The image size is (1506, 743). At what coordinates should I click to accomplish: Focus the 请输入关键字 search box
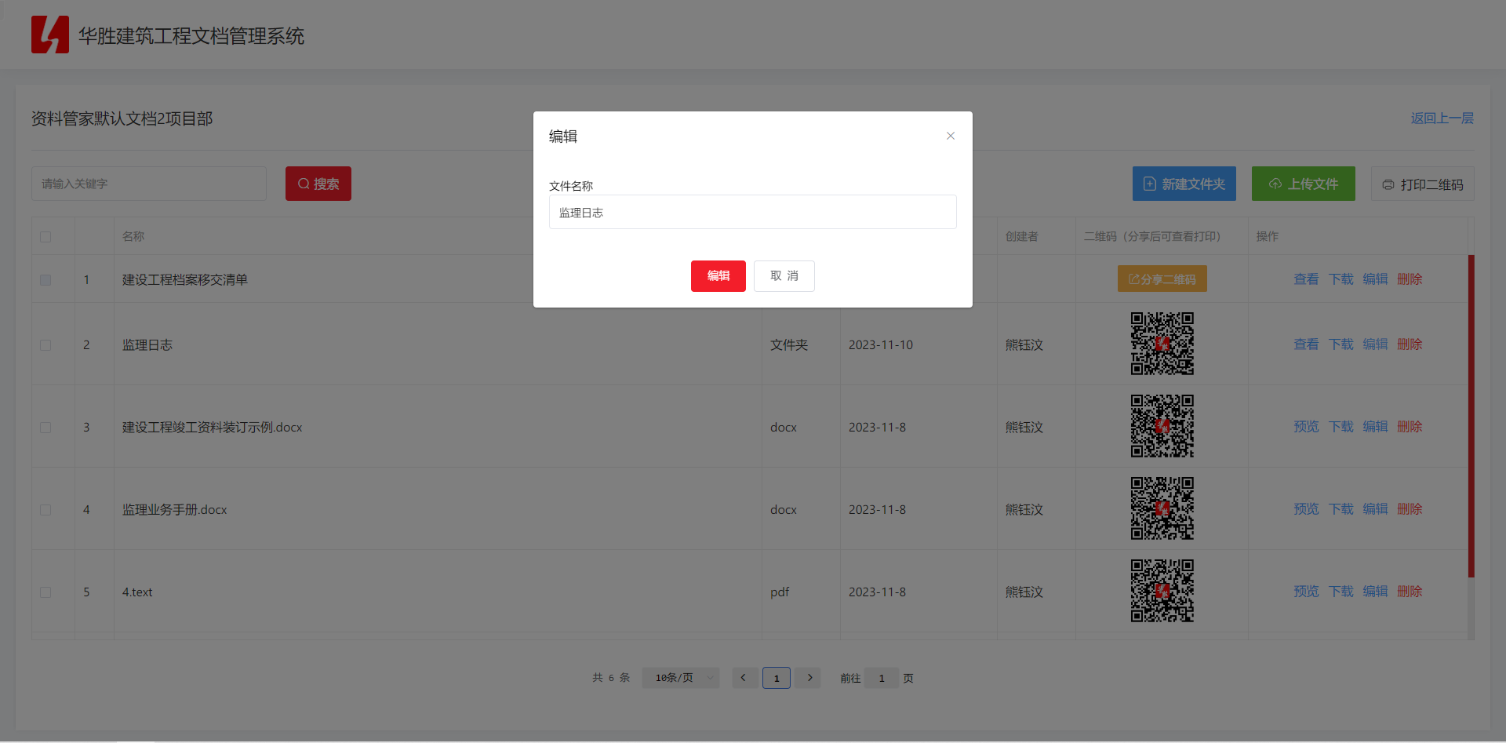[x=149, y=184]
